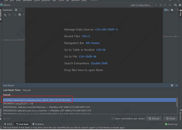The width and height of the screenshot is (182, 130).
Task: Click the collapse all icon in Database header
Action: click(21, 10)
